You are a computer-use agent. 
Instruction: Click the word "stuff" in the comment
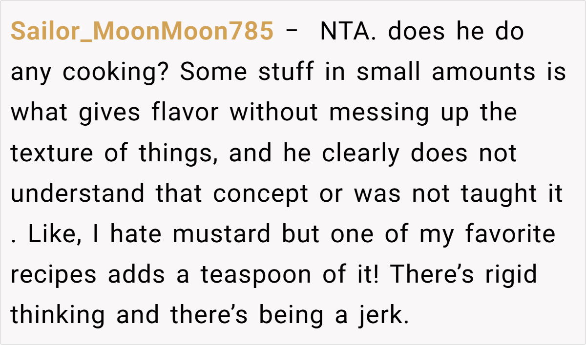286,73
